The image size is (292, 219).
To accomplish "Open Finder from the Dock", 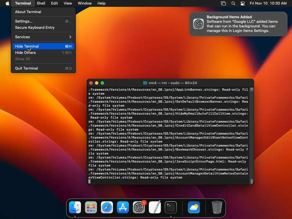I will pyautogui.click(x=75, y=207).
